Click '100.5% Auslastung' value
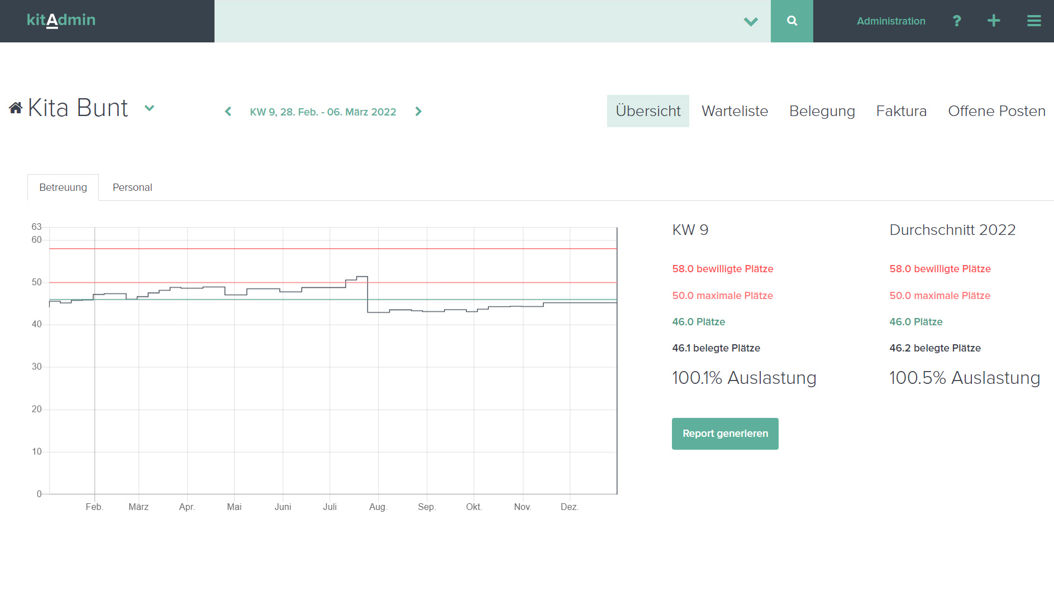 [x=965, y=378]
